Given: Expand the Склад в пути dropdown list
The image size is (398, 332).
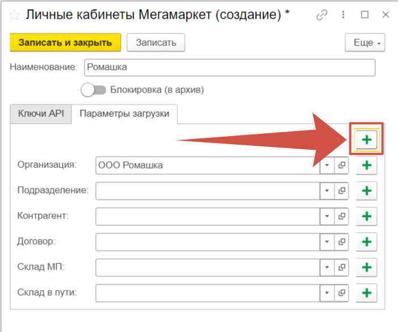Looking at the screenshot, I should [x=327, y=293].
